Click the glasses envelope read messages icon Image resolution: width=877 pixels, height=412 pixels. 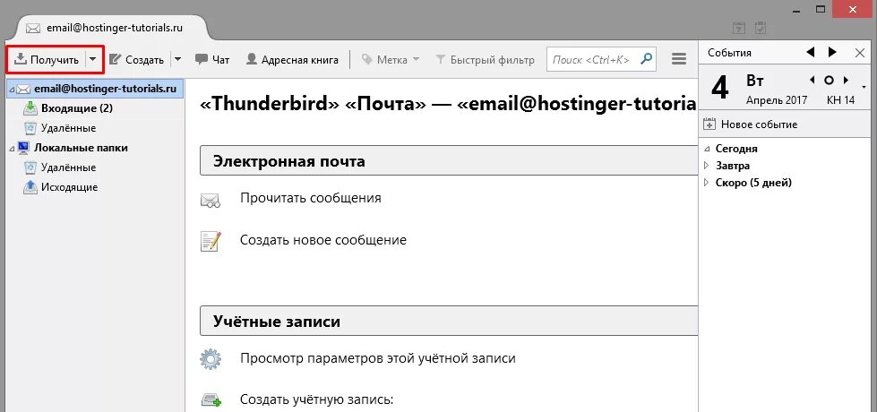(211, 200)
